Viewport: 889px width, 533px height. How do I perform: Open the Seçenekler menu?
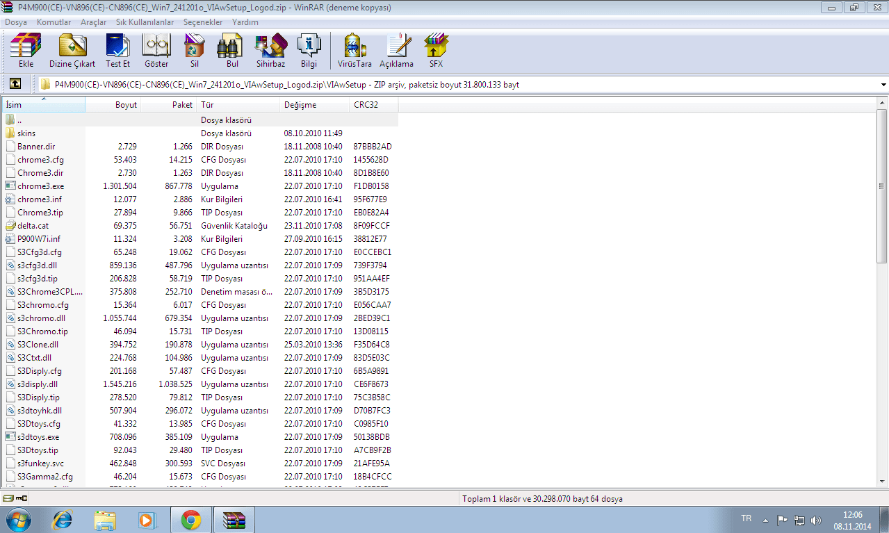[x=203, y=22]
